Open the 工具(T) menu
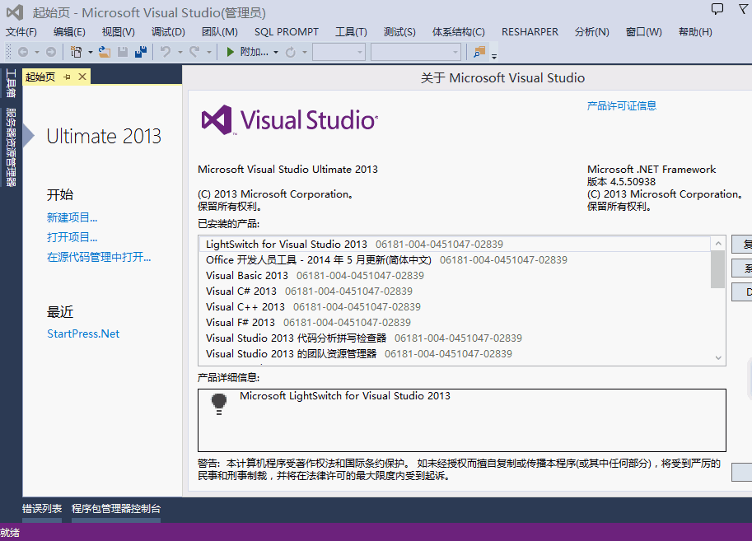The image size is (752, 541). (x=351, y=32)
